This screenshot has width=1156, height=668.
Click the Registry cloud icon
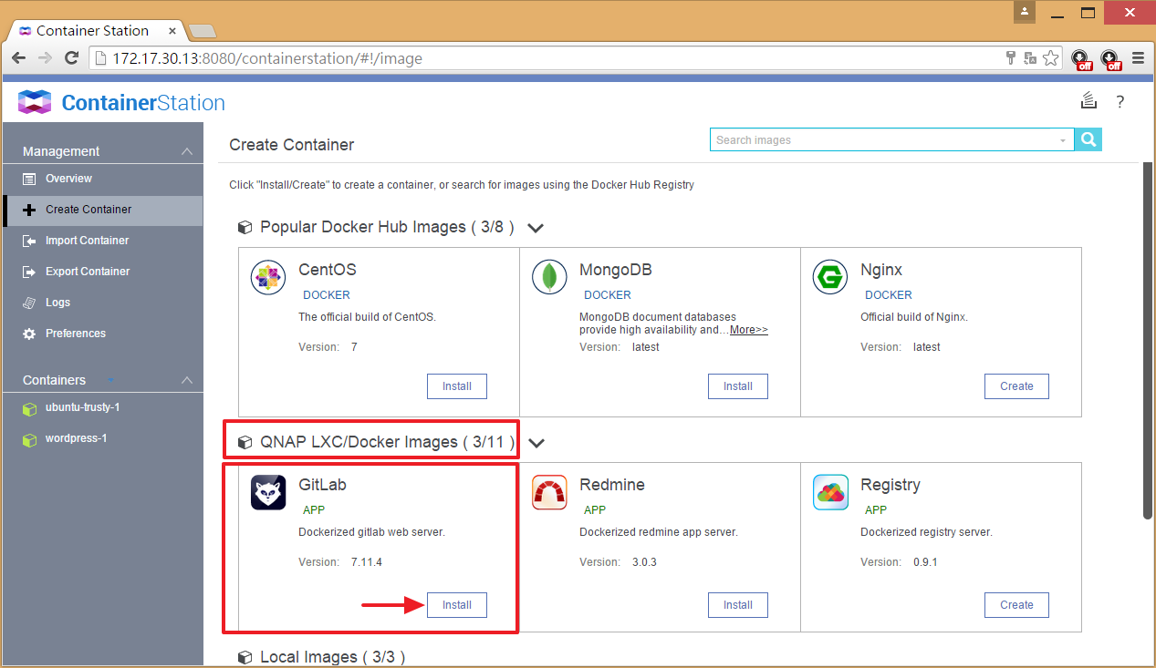pyautogui.click(x=830, y=493)
